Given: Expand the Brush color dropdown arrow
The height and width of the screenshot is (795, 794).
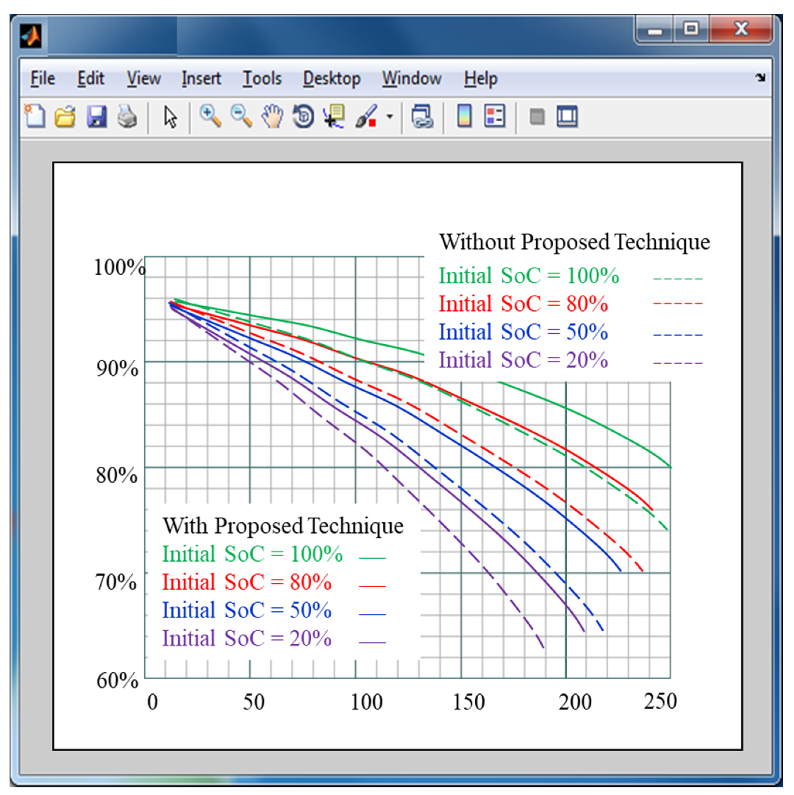Looking at the screenshot, I should point(390,117).
